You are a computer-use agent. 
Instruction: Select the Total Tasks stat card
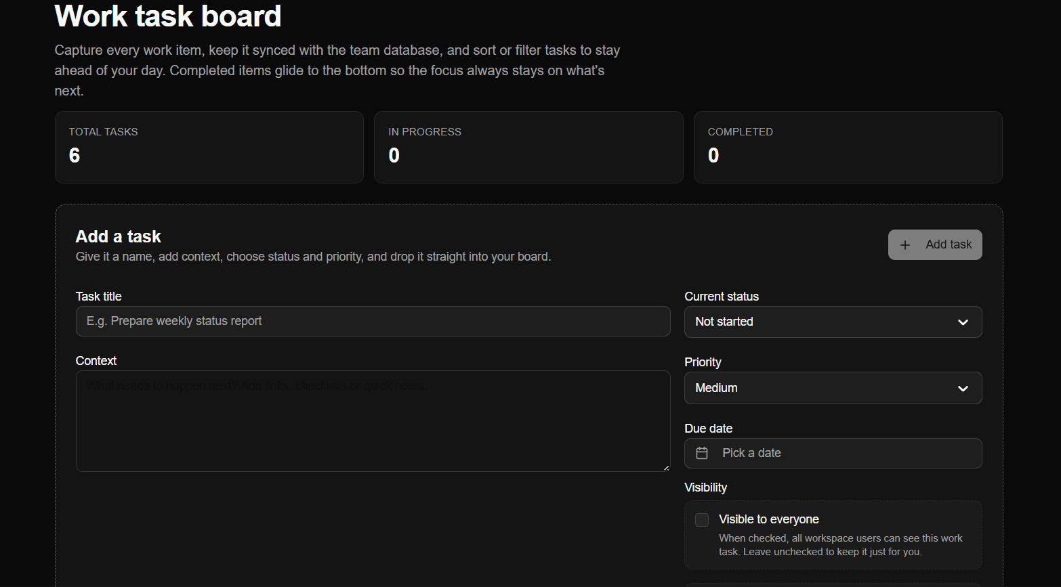pyautogui.click(x=209, y=147)
